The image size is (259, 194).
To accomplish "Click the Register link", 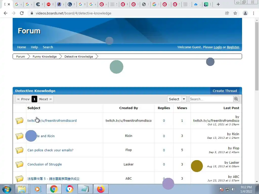I will tap(233, 47).
